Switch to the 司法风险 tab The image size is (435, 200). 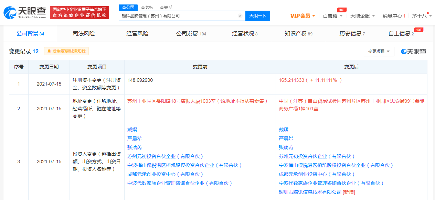pos(84,34)
